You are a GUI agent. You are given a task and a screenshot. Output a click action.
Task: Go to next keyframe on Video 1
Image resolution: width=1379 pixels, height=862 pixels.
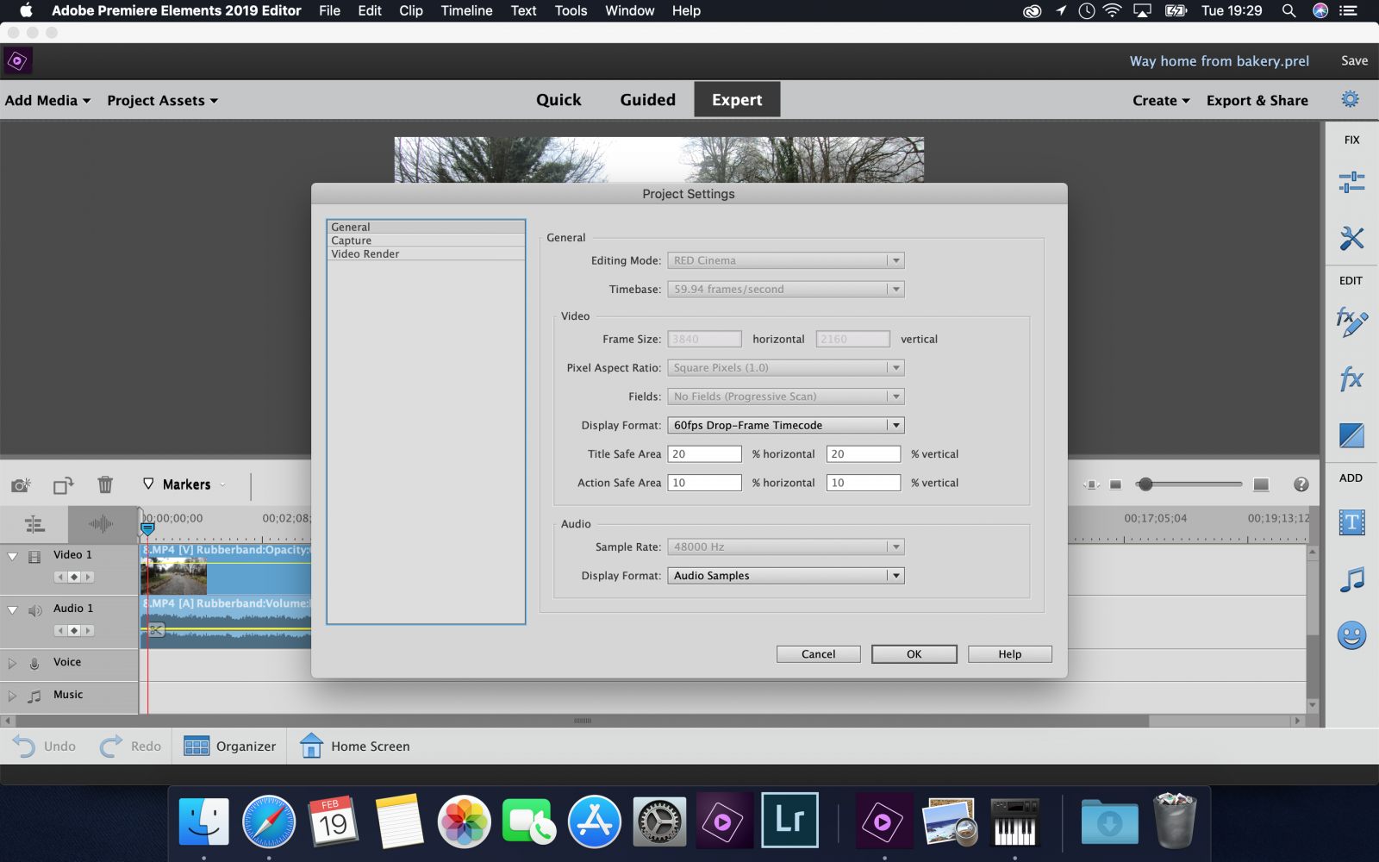click(x=88, y=577)
